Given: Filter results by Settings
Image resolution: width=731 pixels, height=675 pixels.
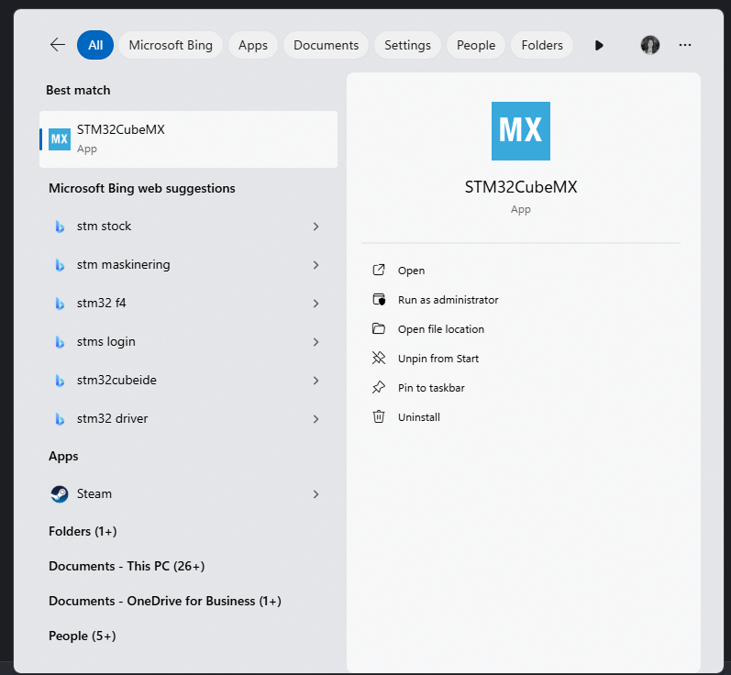Looking at the screenshot, I should pos(407,45).
